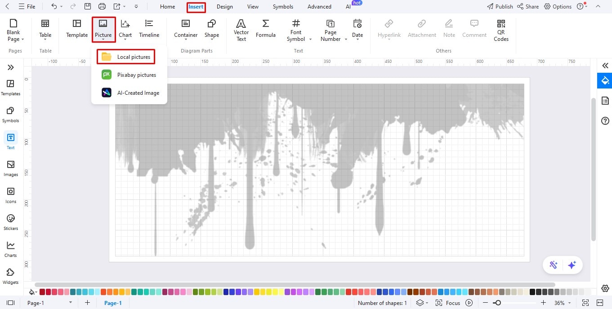This screenshot has height=309, width=612.
Task: Toggle the page panel icon at status bar left
Action: click(x=11, y=303)
